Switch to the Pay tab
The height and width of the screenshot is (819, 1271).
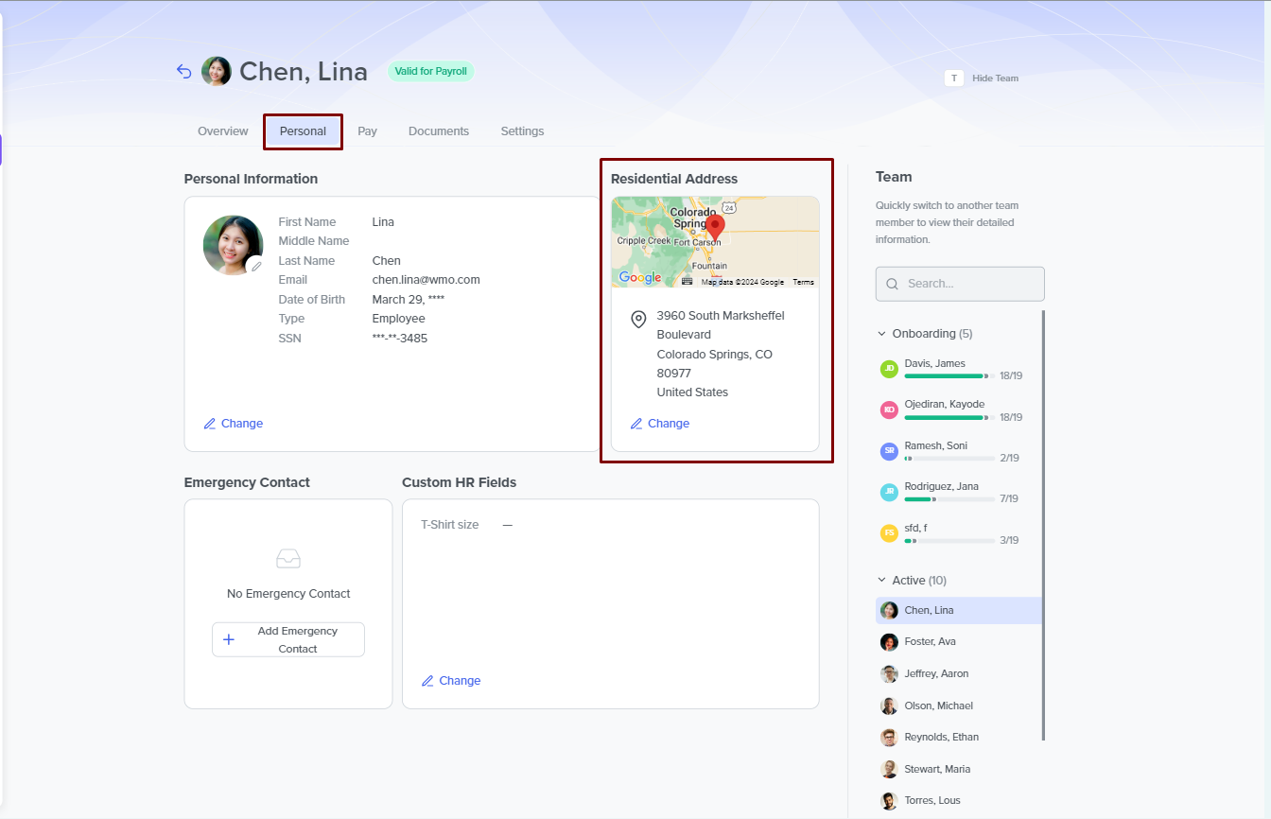(367, 131)
